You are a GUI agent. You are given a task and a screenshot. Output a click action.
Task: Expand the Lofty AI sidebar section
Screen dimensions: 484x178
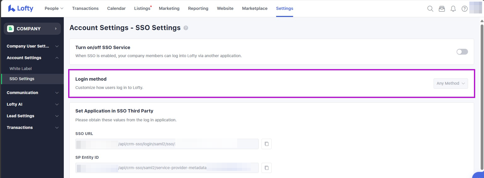(x=32, y=104)
